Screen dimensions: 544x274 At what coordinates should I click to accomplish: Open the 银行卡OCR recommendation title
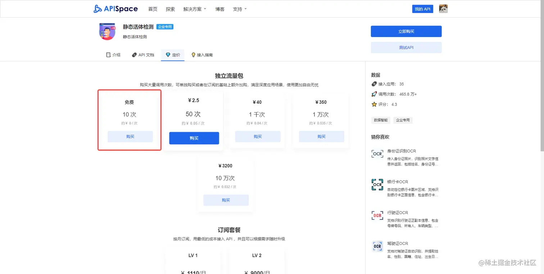coord(398,182)
